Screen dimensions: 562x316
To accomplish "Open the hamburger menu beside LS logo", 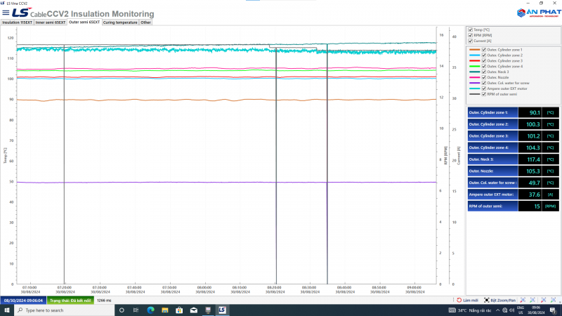I will (5, 13).
